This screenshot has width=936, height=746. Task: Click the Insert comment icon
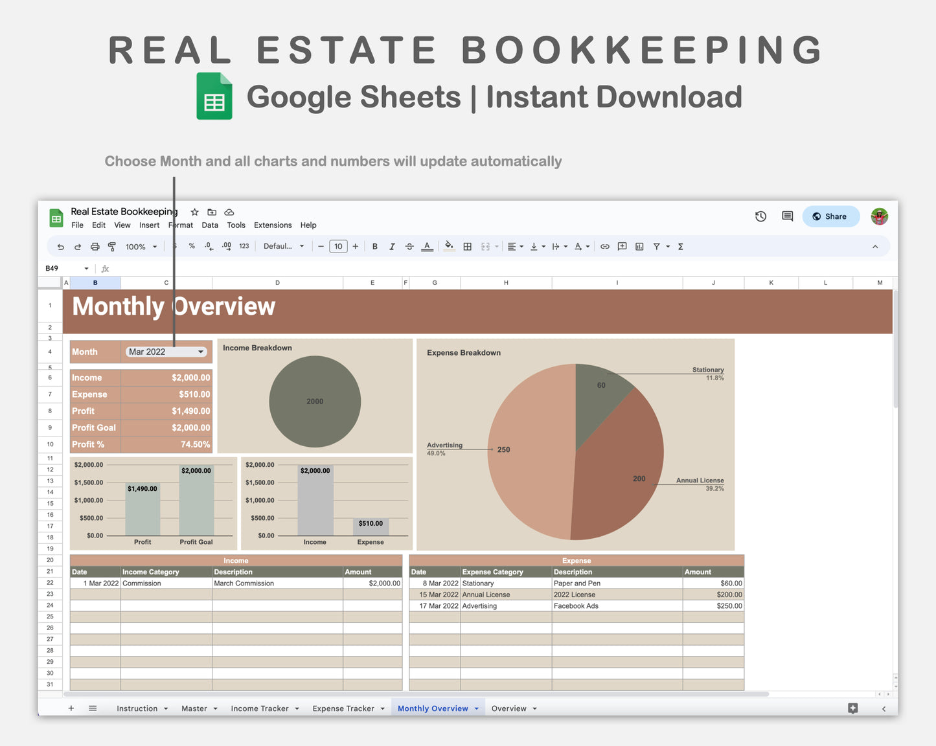[622, 246]
